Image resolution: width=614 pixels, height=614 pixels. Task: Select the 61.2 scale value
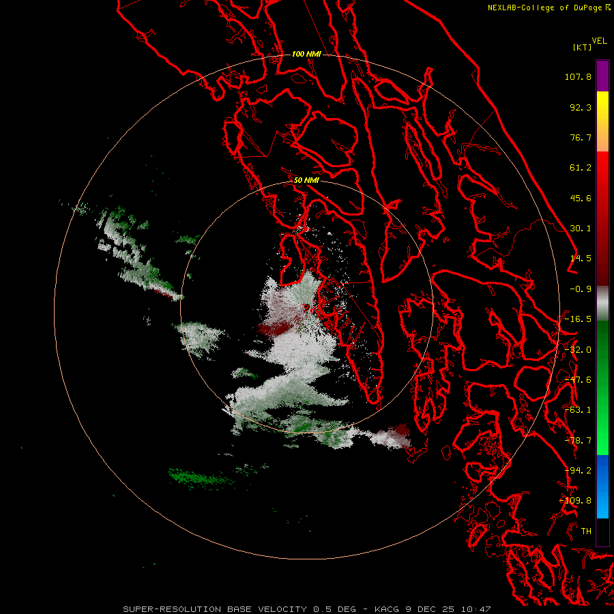pyautogui.click(x=581, y=168)
